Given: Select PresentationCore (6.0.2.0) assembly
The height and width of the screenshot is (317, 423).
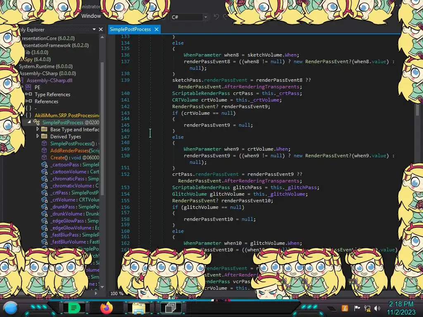Looking at the screenshot, I should [48, 38].
